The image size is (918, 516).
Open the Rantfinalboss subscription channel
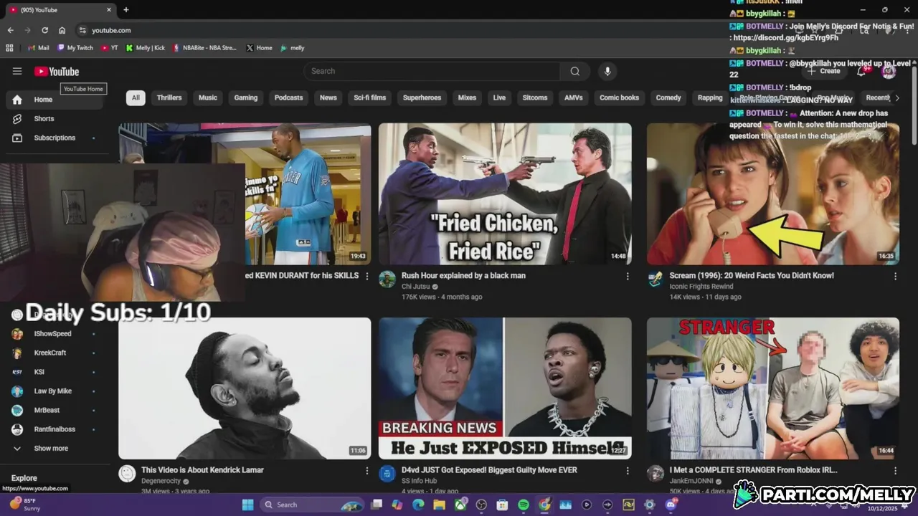(x=54, y=429)
